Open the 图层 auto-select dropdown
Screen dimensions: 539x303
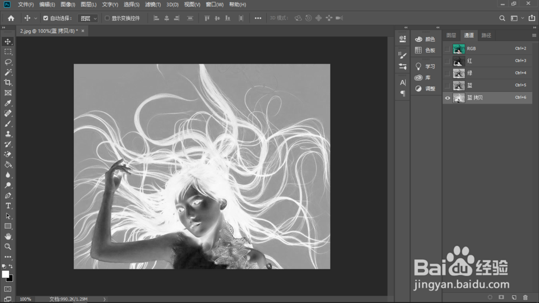pos(88,18)
